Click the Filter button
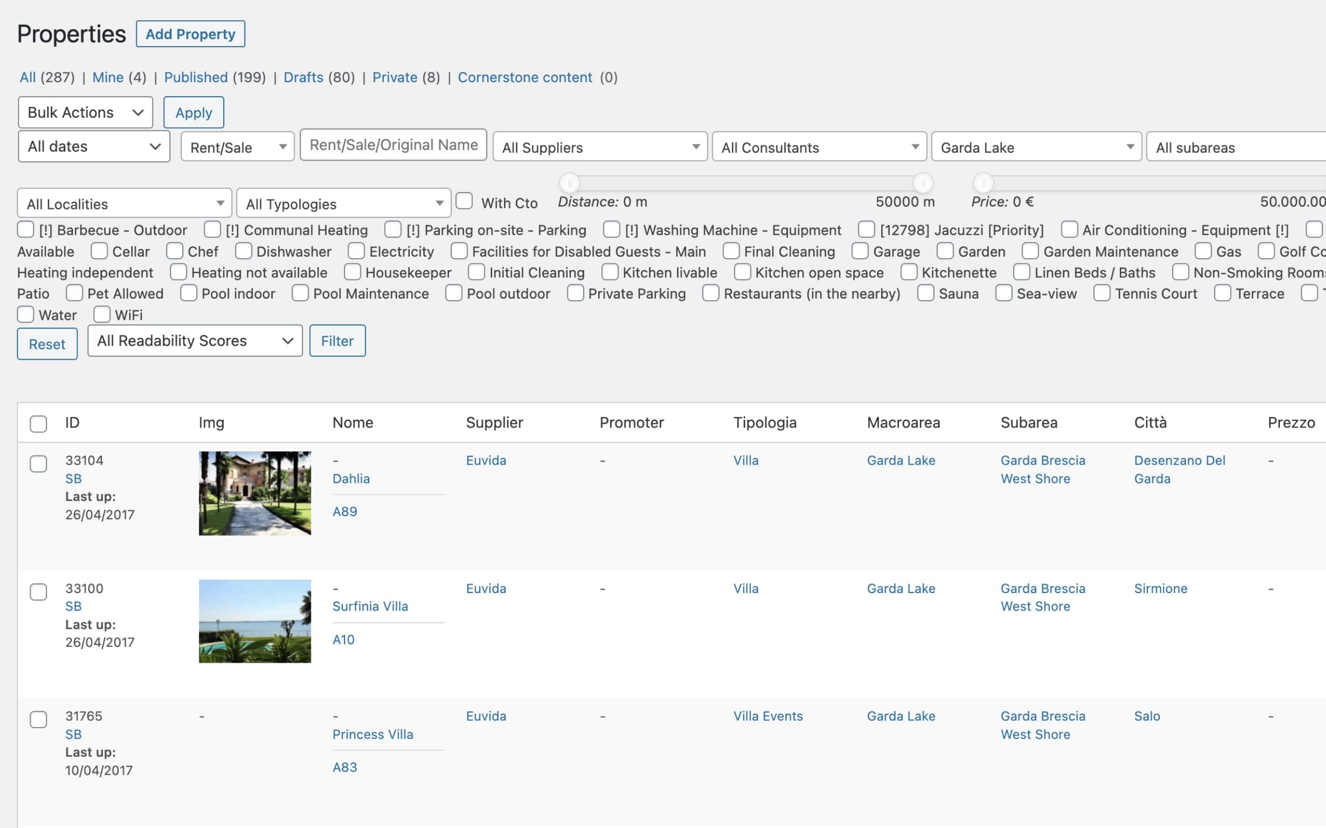Image resolution: width=1326 pixels, height=828 pixels. [337, 341]
